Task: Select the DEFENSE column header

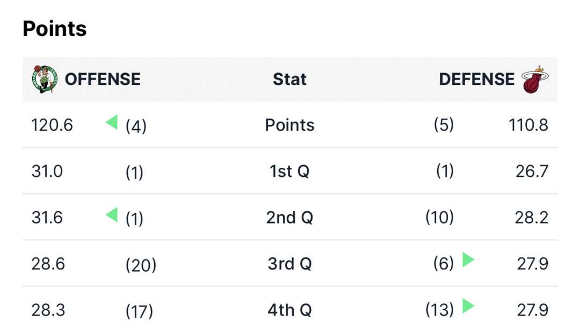Action: click(x=476, y=79)
